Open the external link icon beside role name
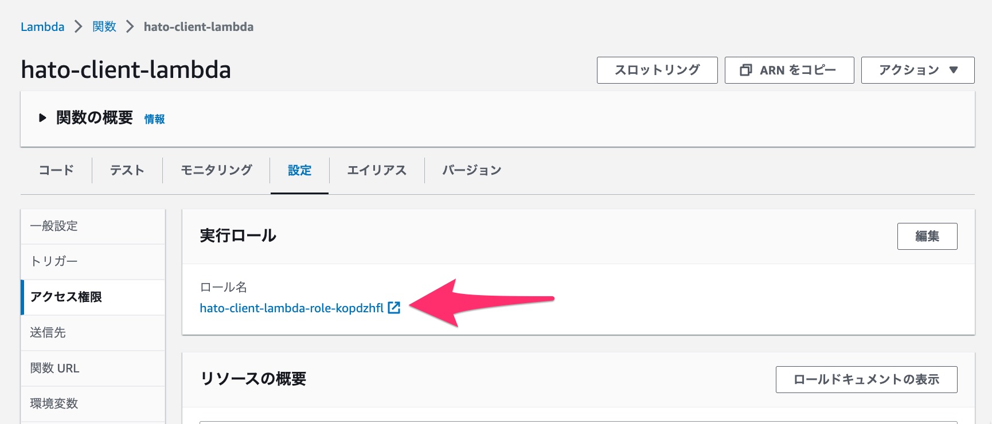Screen dimensions: 992x424 click(393, 308)
